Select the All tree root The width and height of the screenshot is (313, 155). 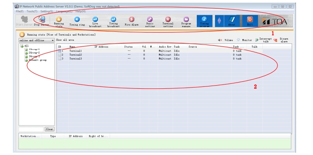(x=24, y=46)
